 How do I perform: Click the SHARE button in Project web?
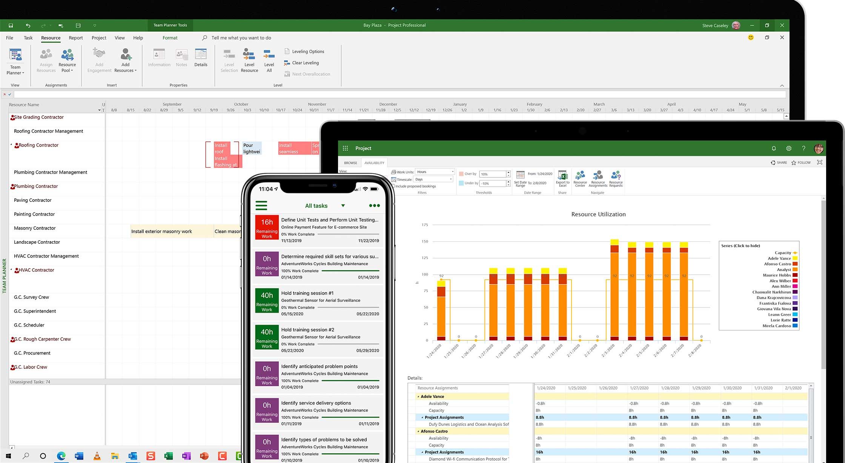pos(779,162)
